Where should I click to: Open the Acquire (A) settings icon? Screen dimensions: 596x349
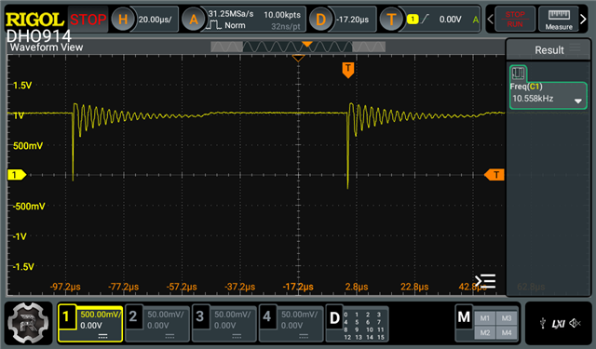click(194, 19)
